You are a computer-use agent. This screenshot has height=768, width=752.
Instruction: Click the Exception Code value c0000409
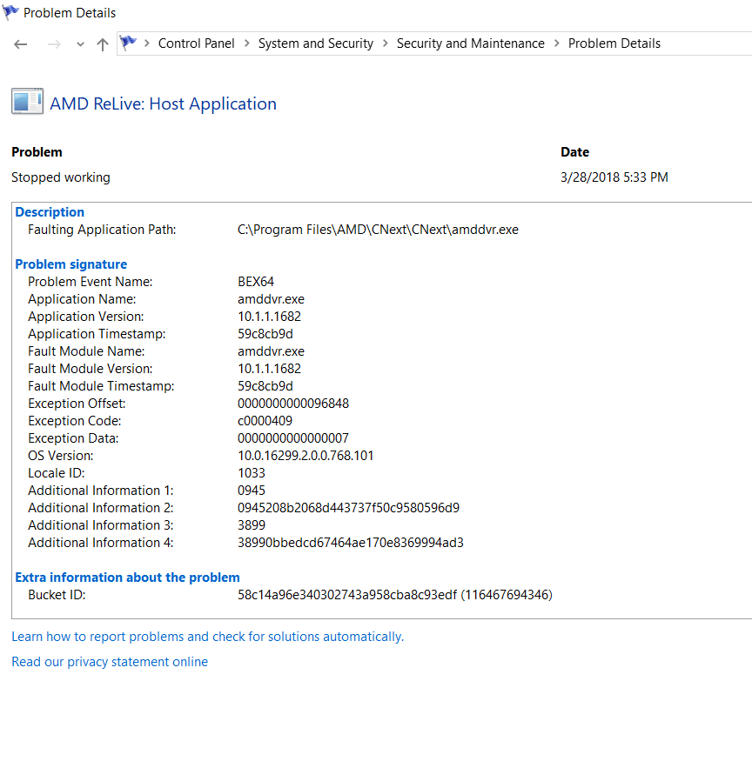pyautogui.click(x=265, y=421)
